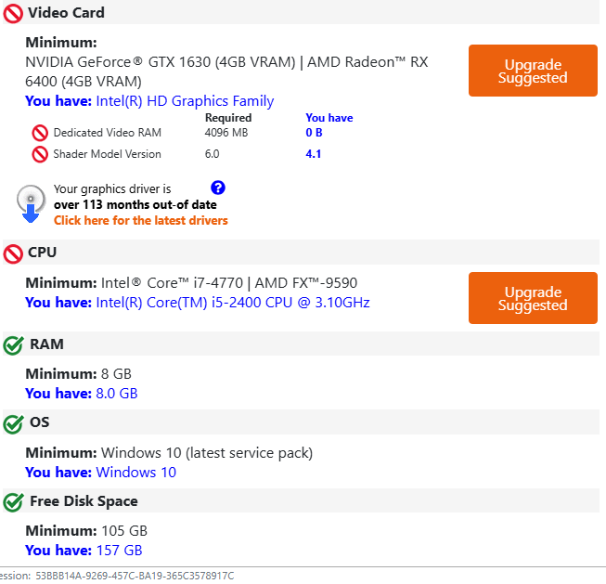
Task: Click the 0 B dedicated video RAM value
Action: [x=314, y=133]
